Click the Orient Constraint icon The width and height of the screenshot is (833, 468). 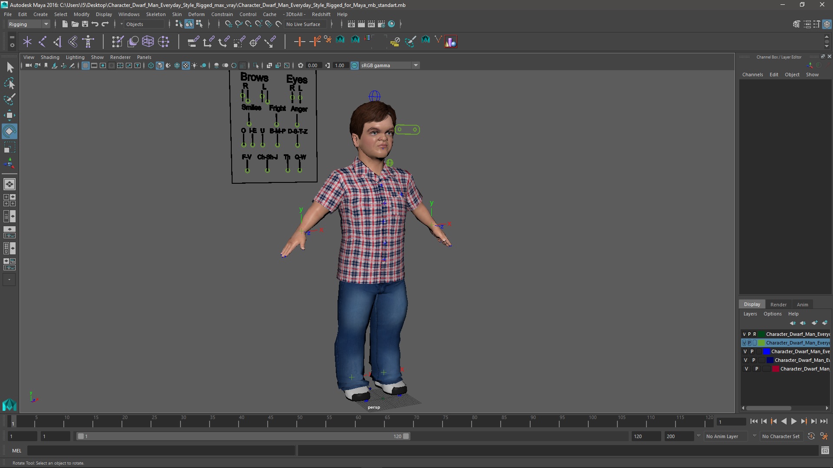click(224, 42)
